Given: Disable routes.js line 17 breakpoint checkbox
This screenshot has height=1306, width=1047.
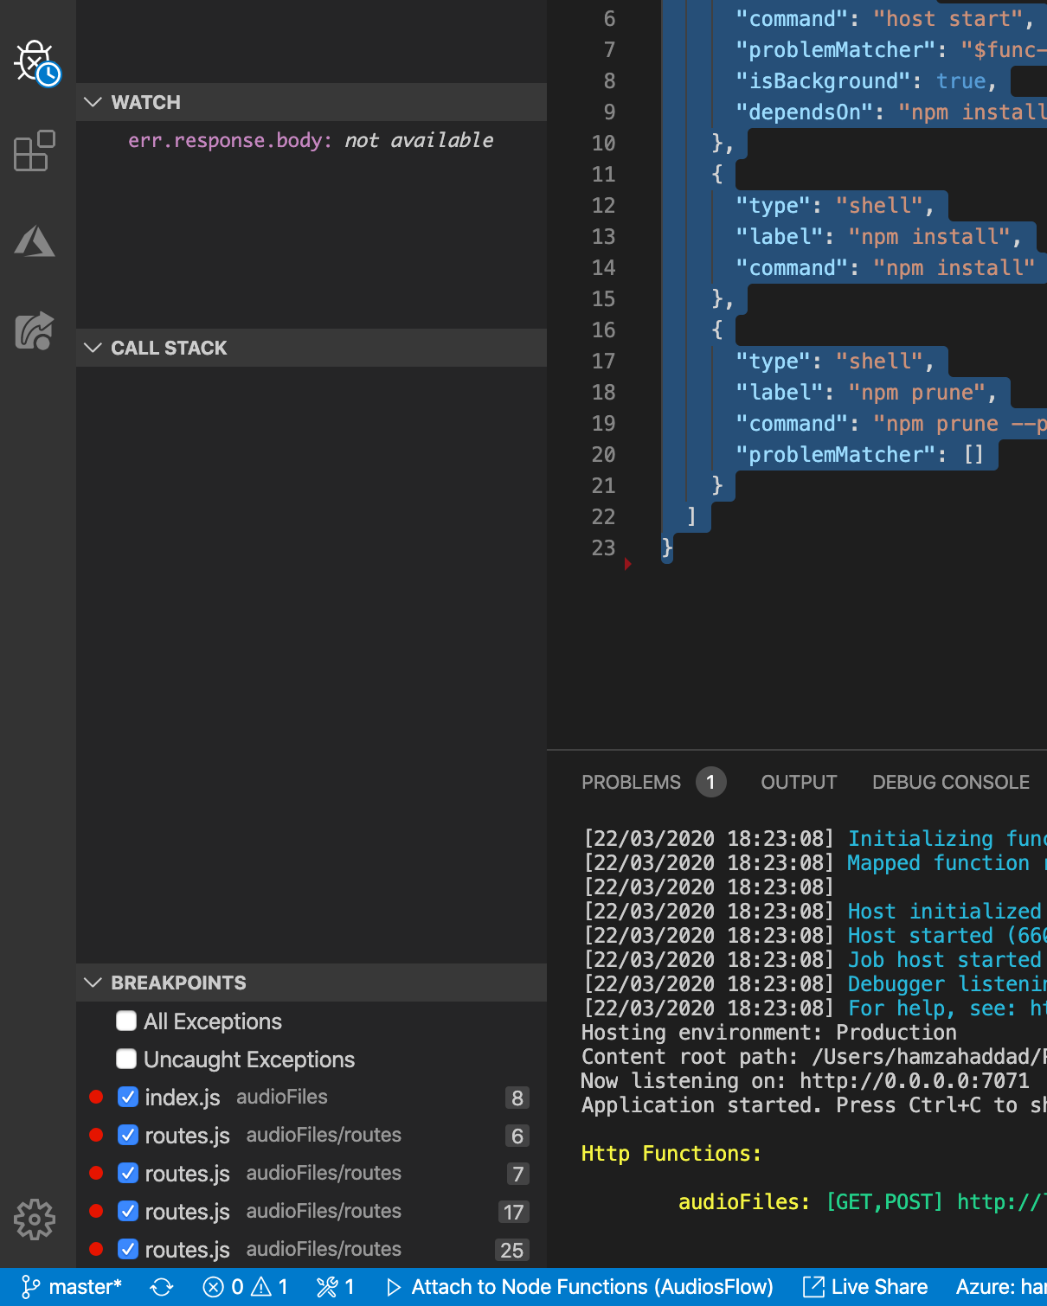Looking at the screenshot, I should tap(128, 1212).
